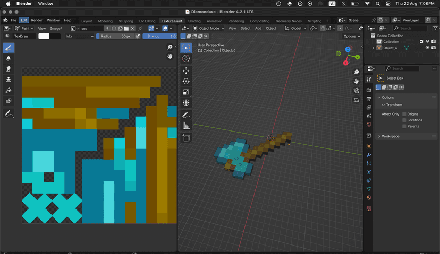Select the Rotate tool in 3D viewport
This screenshot has width=440, height=254.
point(186,81)
